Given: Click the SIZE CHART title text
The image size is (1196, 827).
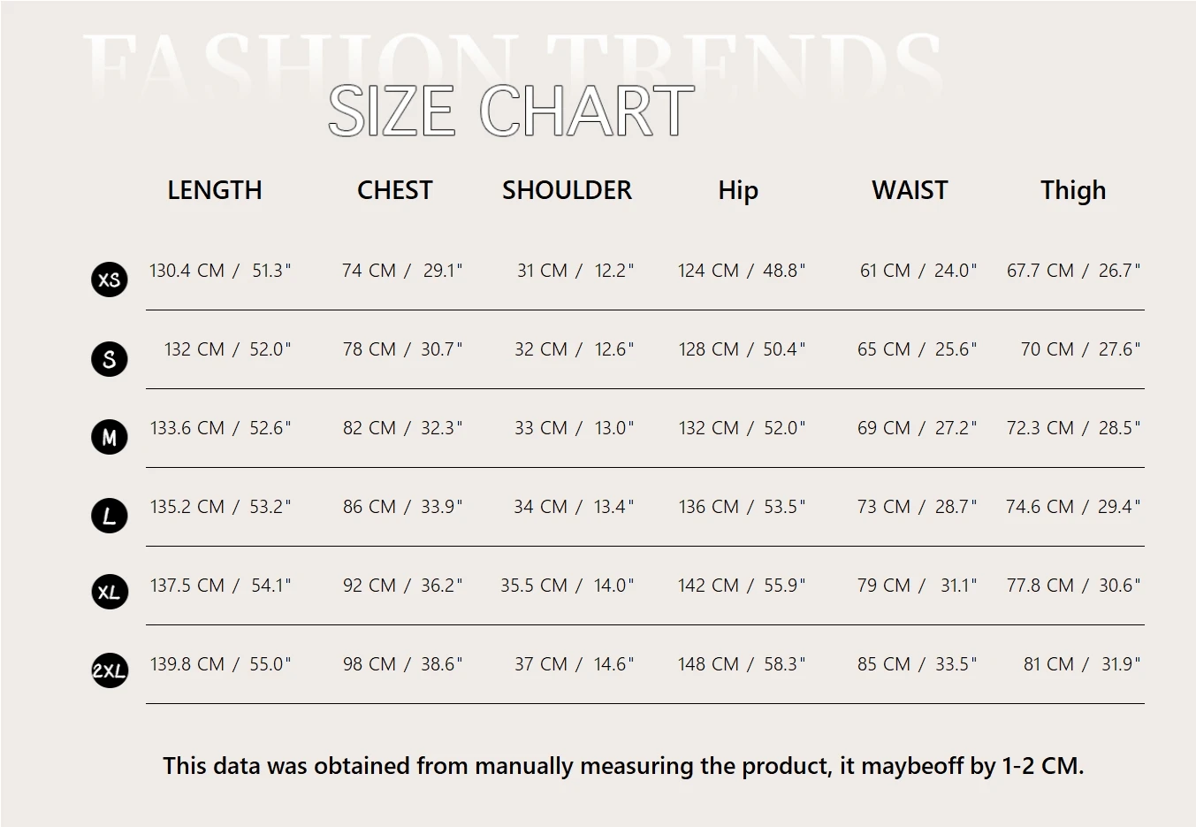Looking at the screenshot, I should (511, 111).
